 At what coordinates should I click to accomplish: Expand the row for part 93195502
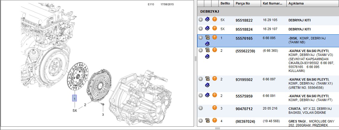click(201, 79)
